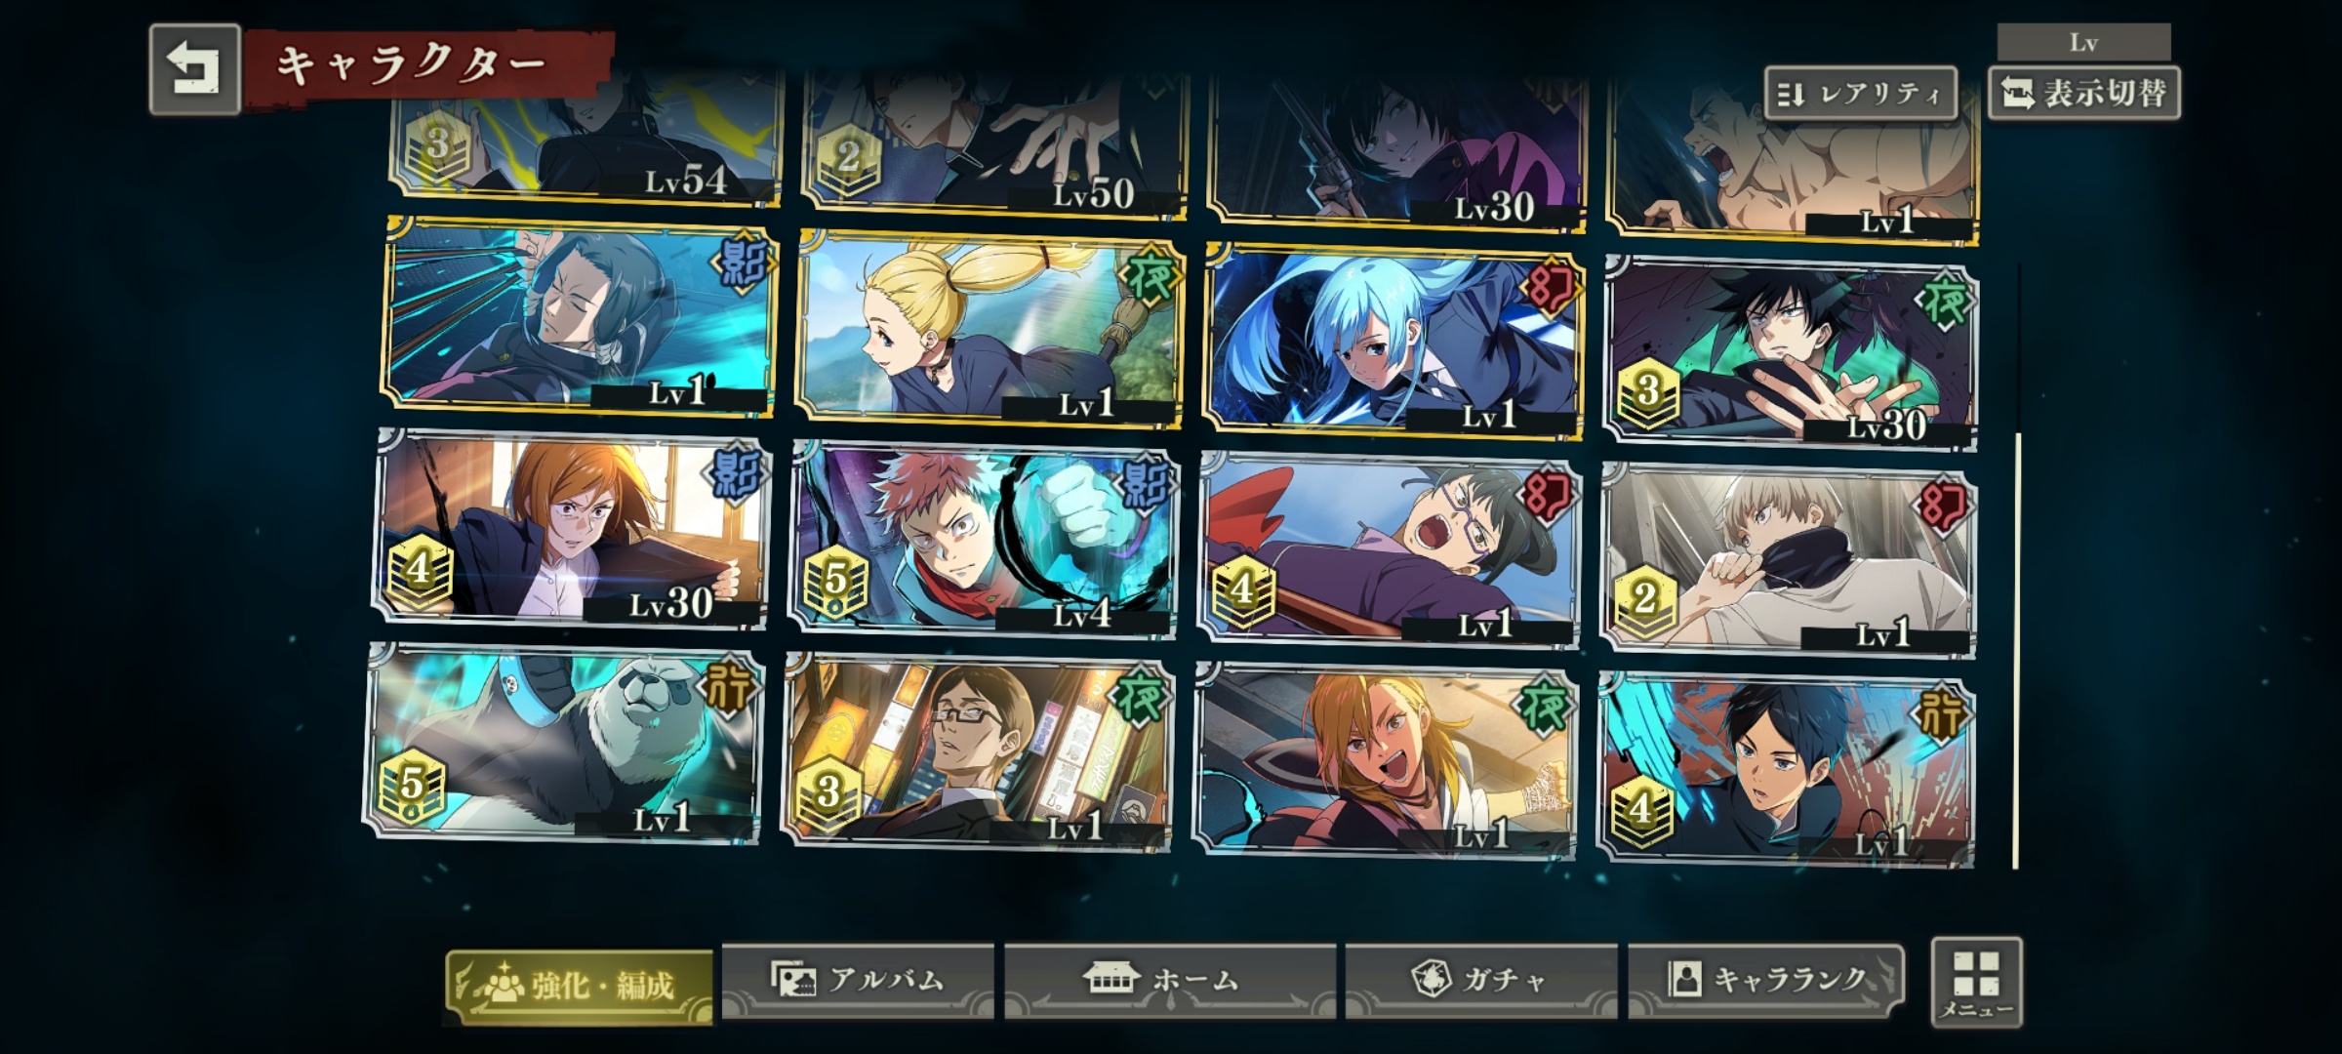Switch to the アルバム tab
The height and width of the screenshot is (1054, 2342).
coord(858,980)
